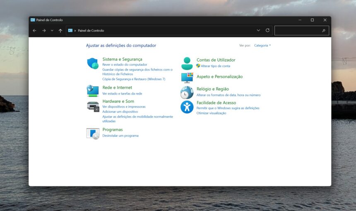Minimize the Painel de Controlo window
Image resolution: width=356 pixels, height=211 pixels.
click(x=300, y=20)
